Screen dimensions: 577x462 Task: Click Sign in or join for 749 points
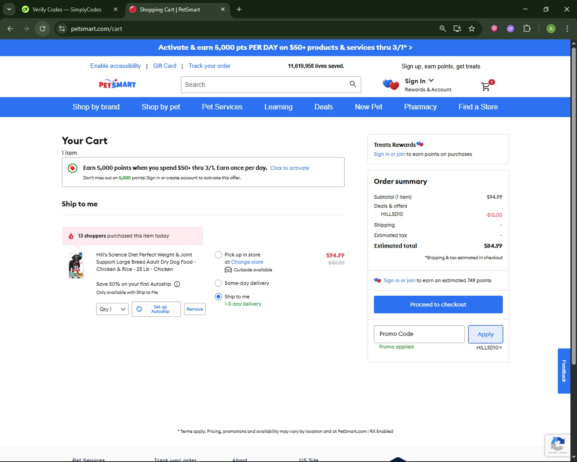(x=399, y=280)
